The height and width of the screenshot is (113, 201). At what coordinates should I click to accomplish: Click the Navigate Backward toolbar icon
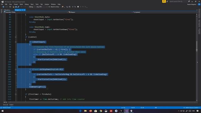pos(3,7)
